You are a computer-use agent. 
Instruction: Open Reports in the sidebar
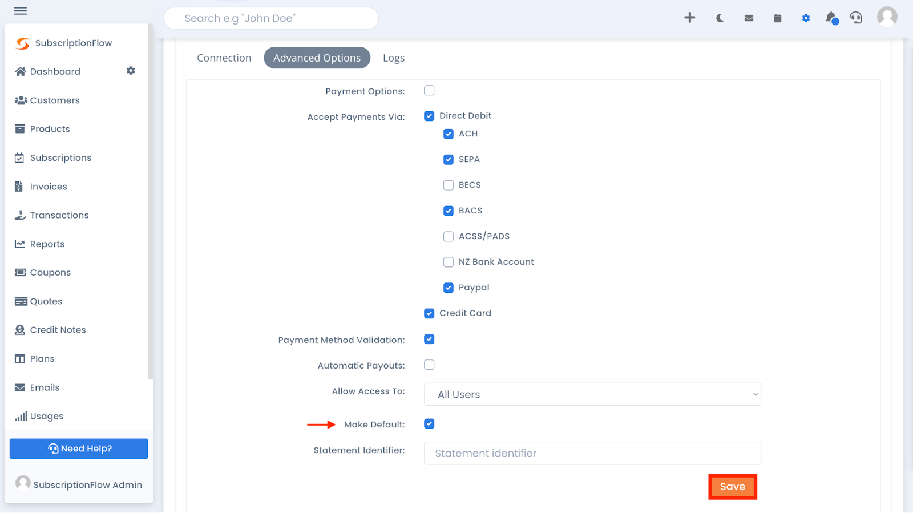47,244
